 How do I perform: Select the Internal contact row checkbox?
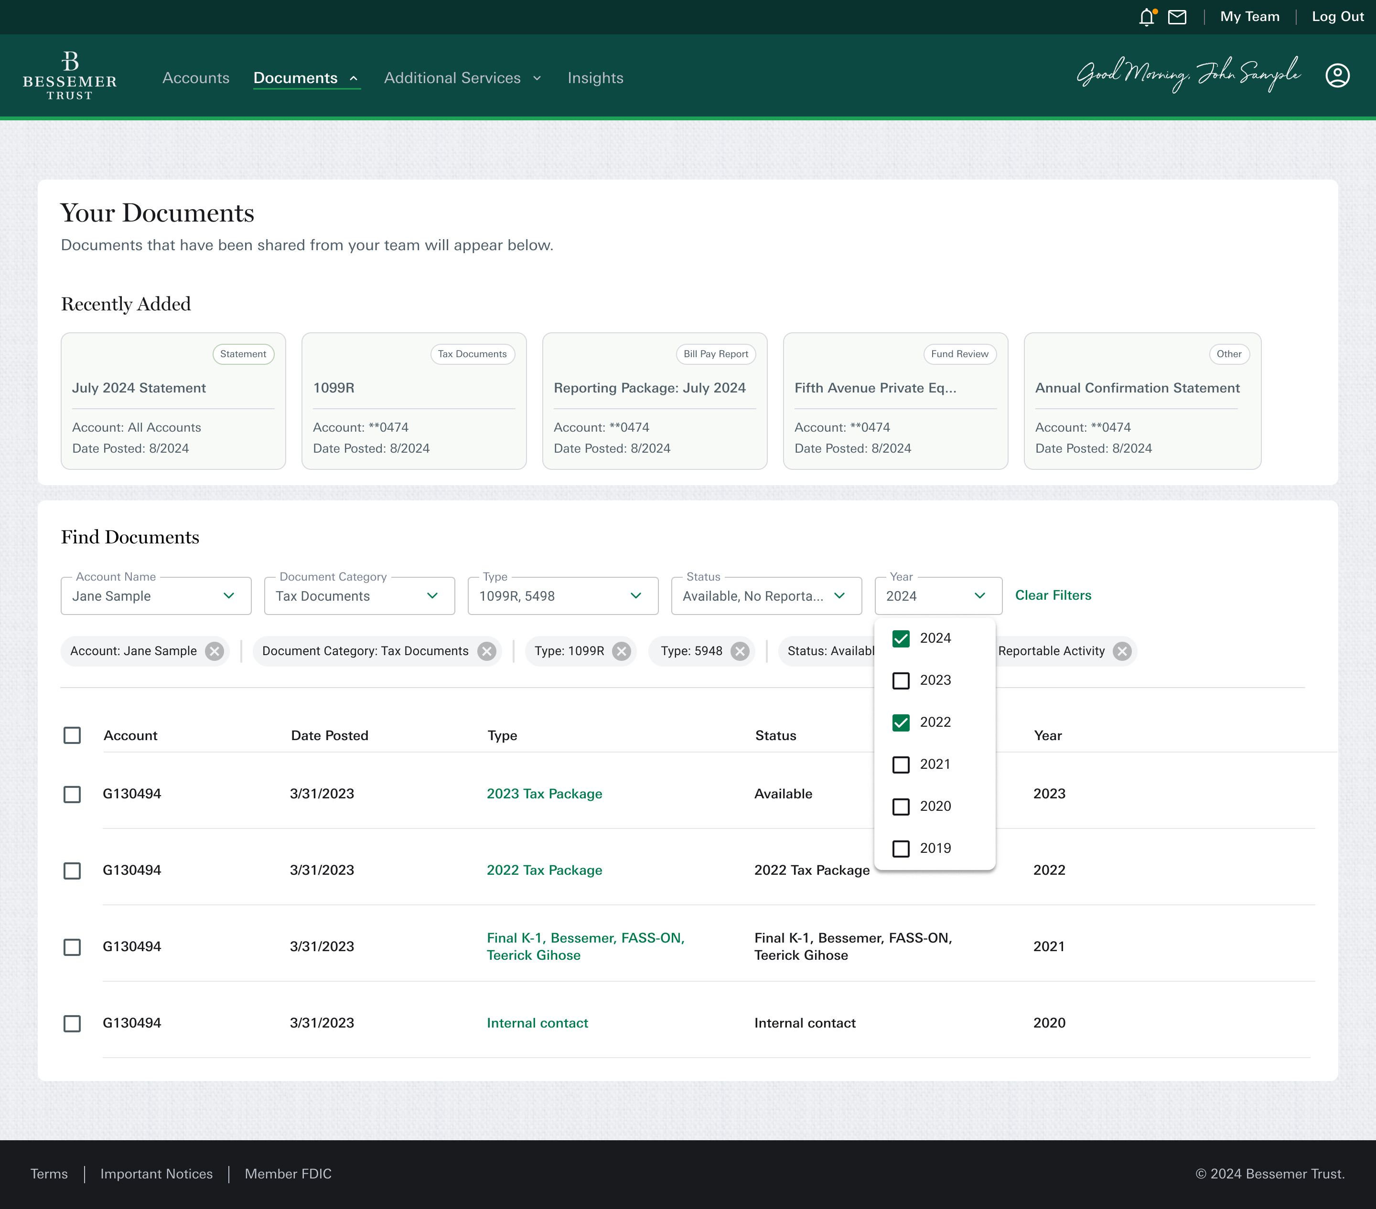(72, 1024)
